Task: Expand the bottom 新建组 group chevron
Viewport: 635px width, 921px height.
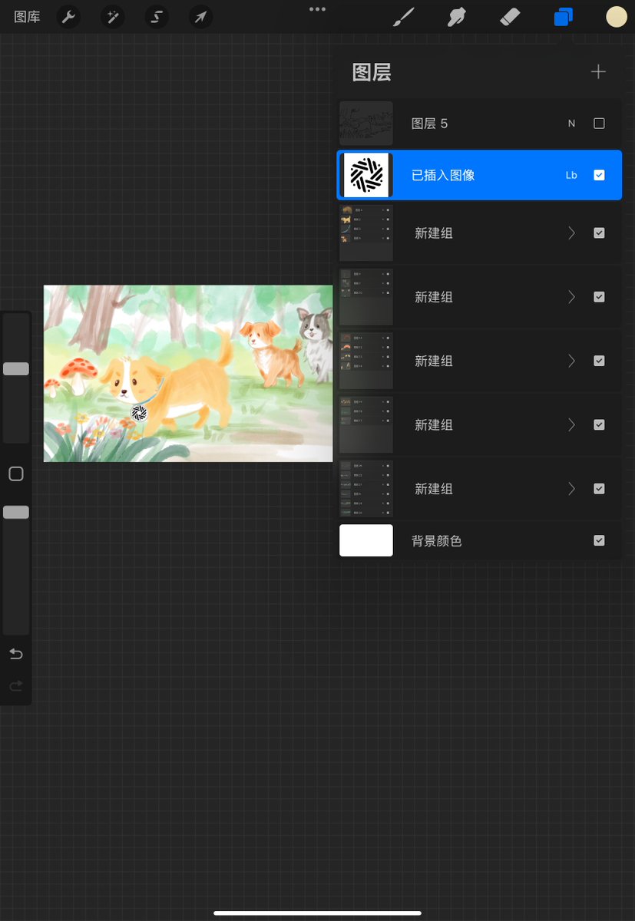Action: (571, 489)
